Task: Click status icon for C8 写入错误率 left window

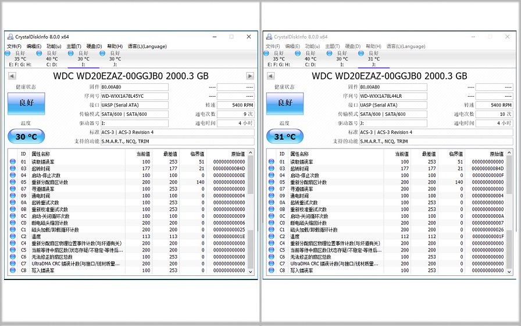Action: click(x=13, y=271)
